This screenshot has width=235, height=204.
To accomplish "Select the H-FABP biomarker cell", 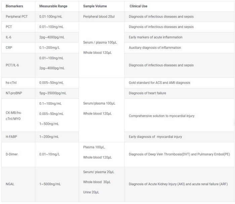I will point(12,137).
